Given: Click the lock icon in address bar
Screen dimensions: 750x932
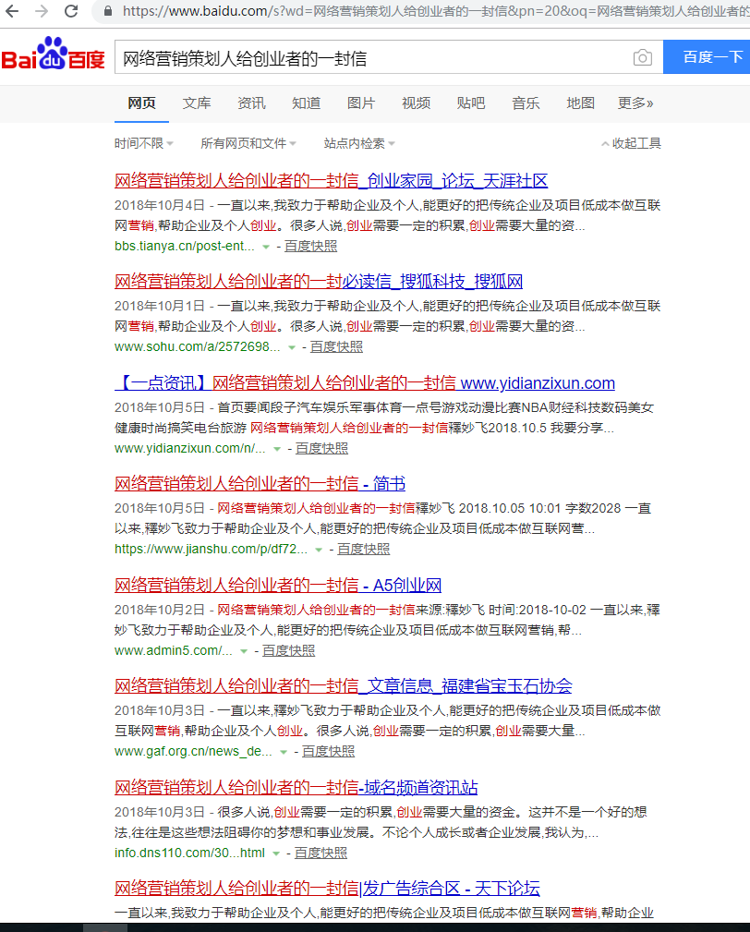Looking at the screenshot, I should click(109, 11).
